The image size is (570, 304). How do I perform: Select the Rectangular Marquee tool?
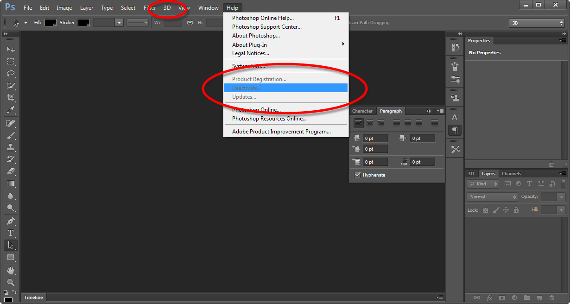pos(10,62)
